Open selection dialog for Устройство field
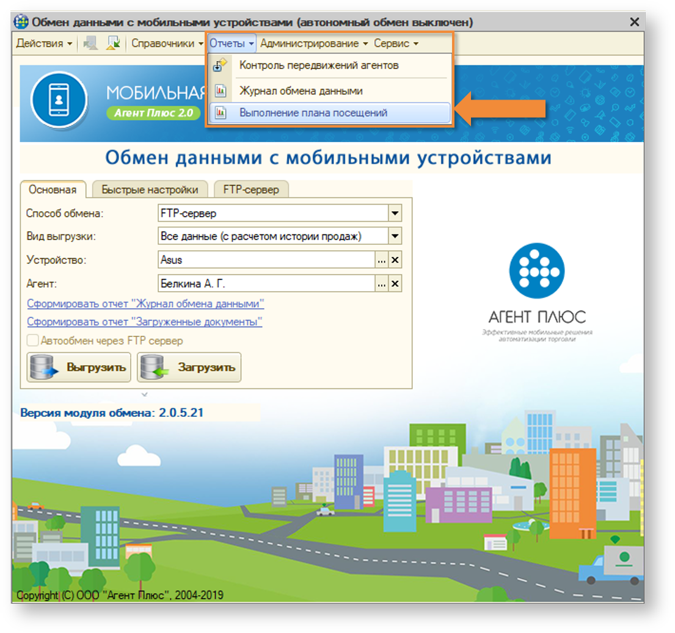The image size is (675, 633). [381, 260]
